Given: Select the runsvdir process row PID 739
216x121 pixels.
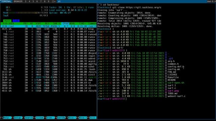Looking at the screenshot, I should tap(48, 34).
